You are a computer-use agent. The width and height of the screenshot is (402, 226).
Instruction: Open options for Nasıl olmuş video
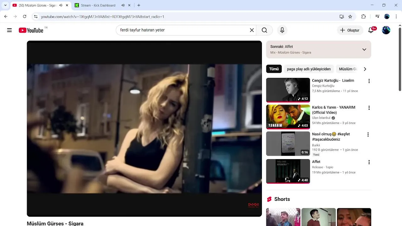click(x=368, y=134)
